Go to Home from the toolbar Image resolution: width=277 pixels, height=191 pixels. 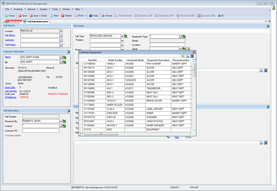107,16
